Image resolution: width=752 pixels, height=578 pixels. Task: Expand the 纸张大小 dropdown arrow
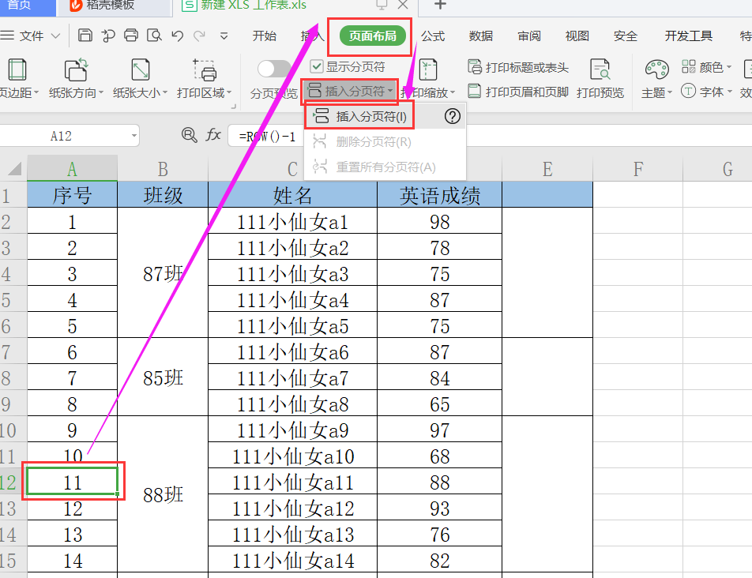pyautogui.click(x=165, y=93)
